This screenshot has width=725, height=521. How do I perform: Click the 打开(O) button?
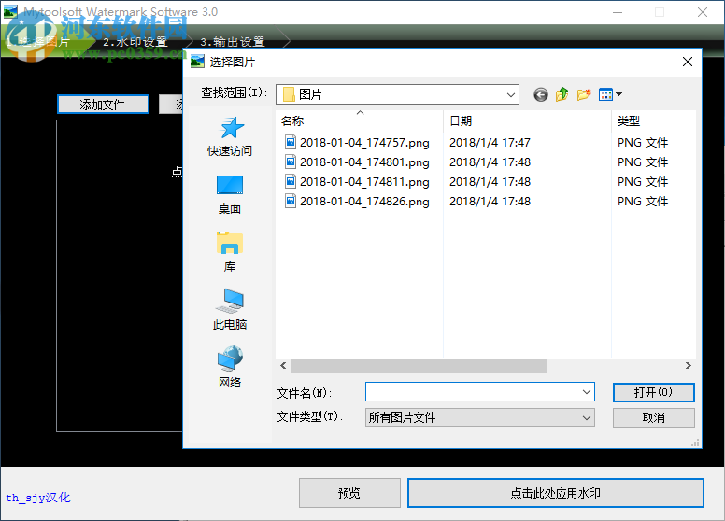[653, 392]
